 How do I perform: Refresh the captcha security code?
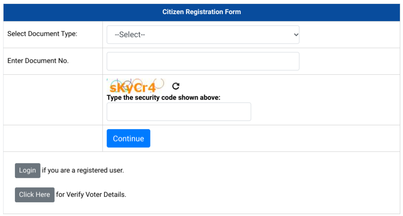(176, 86)
